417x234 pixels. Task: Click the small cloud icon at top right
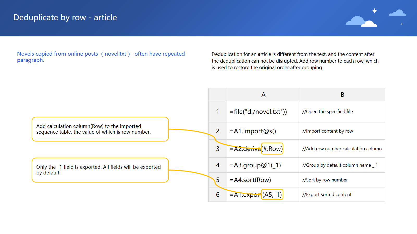click(397, 13)
